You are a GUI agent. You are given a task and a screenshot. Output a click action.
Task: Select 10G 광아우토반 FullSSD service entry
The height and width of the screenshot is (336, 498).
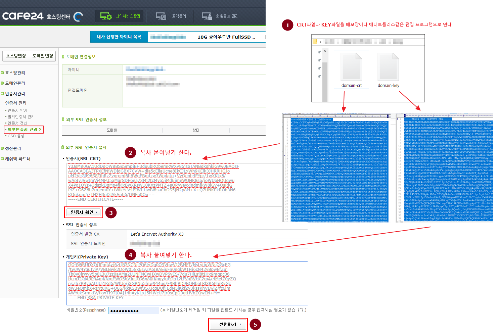pyautogui.click(x=226, y=37)
